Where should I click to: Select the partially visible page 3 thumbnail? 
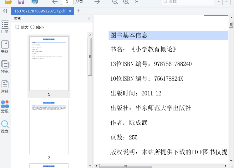(x=49, y=166)
